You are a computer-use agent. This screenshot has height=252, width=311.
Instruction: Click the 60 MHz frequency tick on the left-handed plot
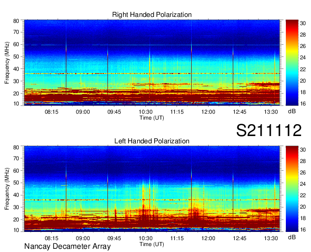point(16,171)
